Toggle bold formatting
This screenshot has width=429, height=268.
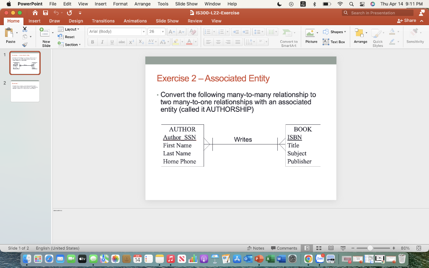(x=92, y=41)
